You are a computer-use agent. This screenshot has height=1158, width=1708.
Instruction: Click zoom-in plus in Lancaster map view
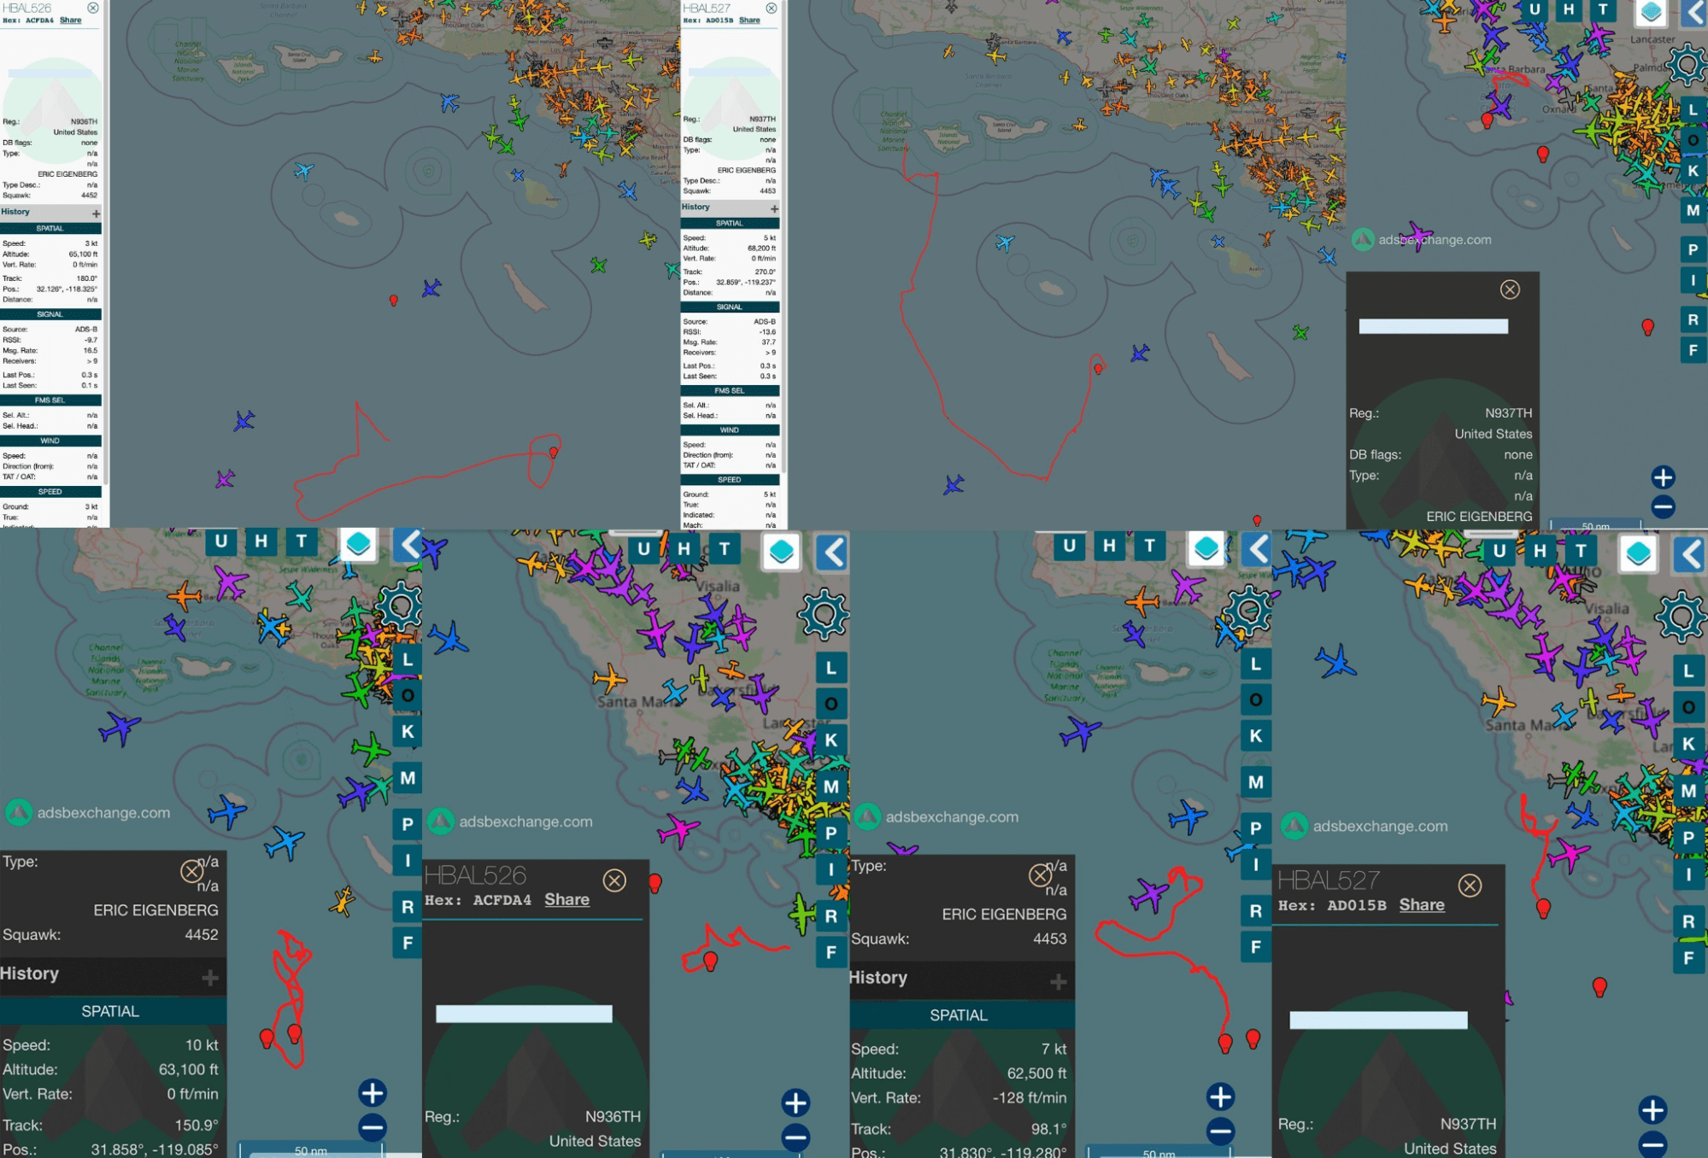1663,477
